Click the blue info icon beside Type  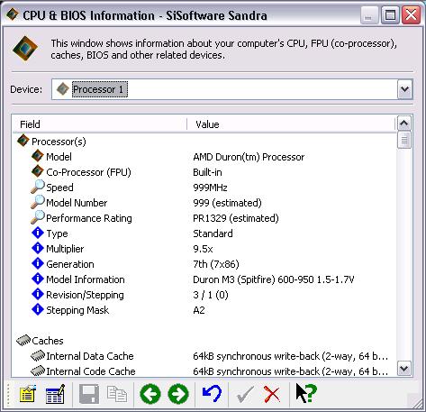pos(38,233)
